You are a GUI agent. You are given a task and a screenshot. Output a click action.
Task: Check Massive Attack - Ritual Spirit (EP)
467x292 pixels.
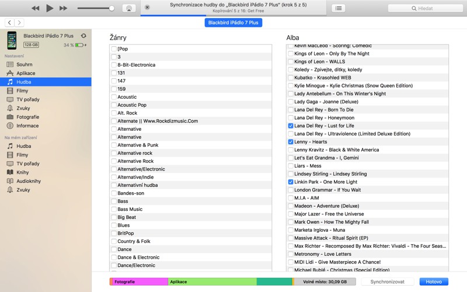click(291, 238)
